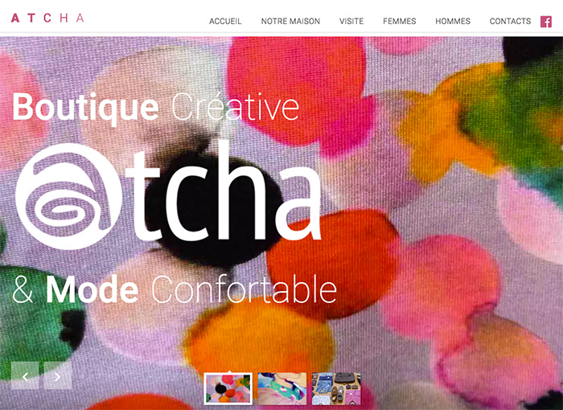The width and height of the screenshot is (563, 410).
Task: Select the colorful dots fabric thumbnail
Action: (228, 389)
